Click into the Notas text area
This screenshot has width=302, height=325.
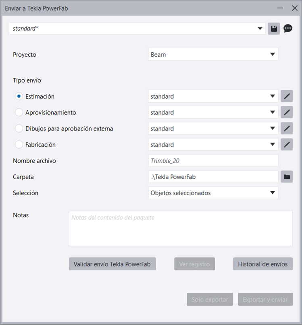coord(181,228)
